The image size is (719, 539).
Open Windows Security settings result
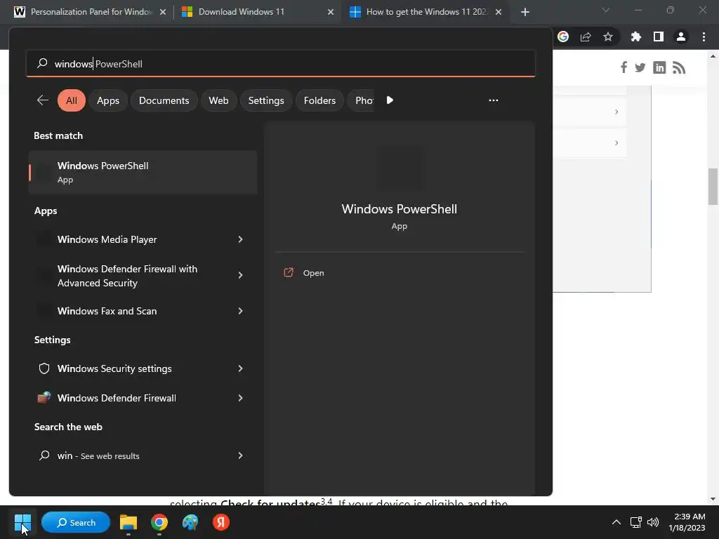pyautogui.click(x=114, y=368)
